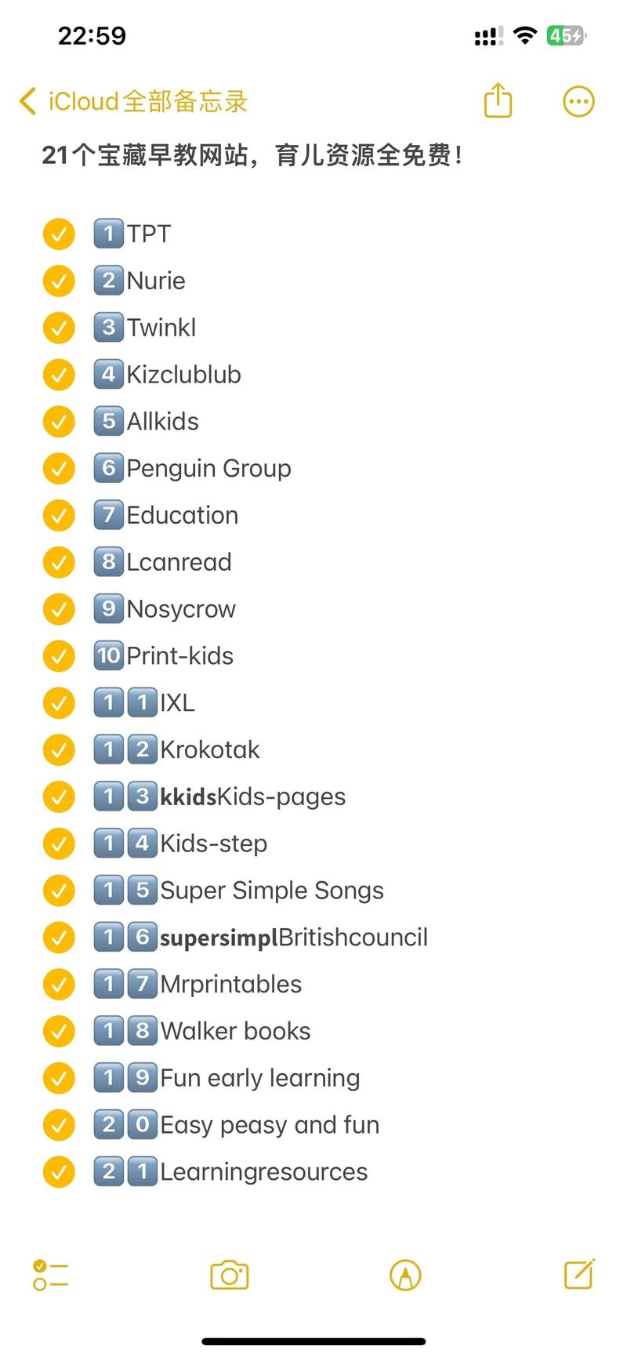627x1357 pixels.
Task: Open the more options ellipsis menu
Action: [x=578, y=101]
